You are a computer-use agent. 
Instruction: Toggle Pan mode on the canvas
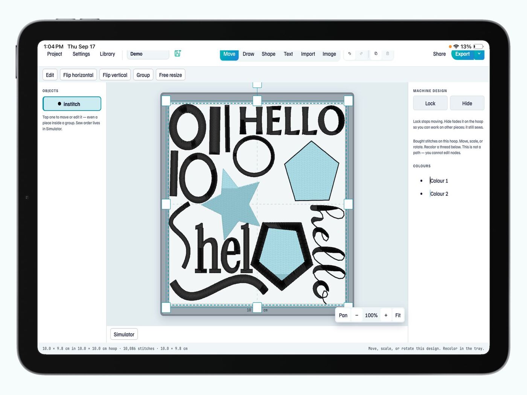pyautogui.click(x=343, y=315)
